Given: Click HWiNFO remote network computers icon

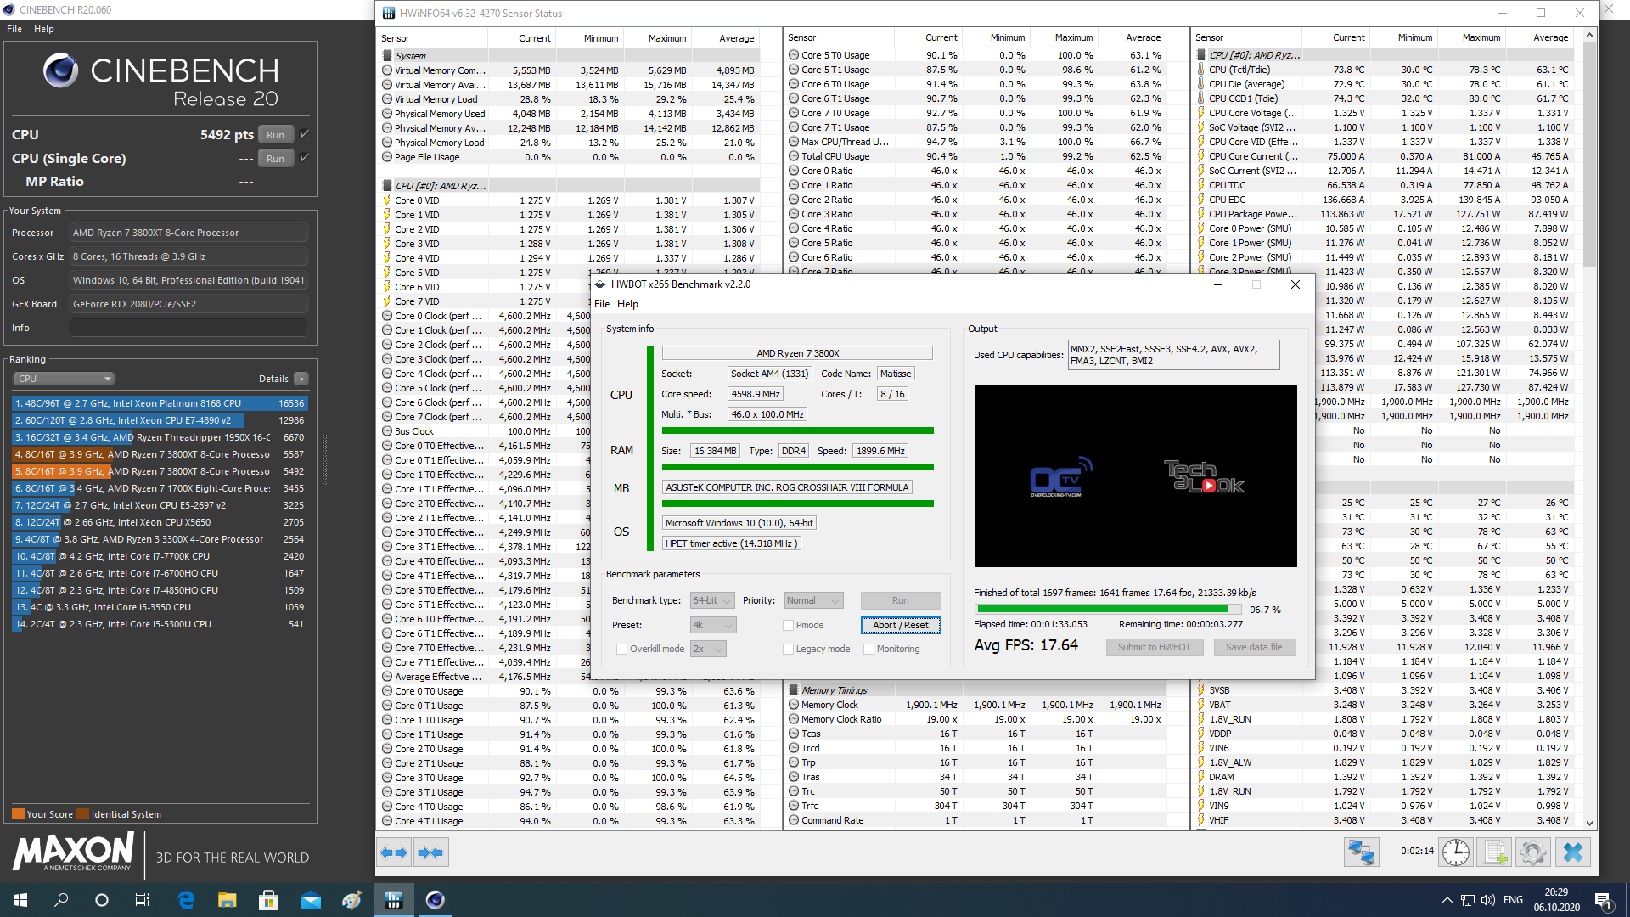Looking at the screenshot, I should pyautogui.click(x=1361, y=852).
